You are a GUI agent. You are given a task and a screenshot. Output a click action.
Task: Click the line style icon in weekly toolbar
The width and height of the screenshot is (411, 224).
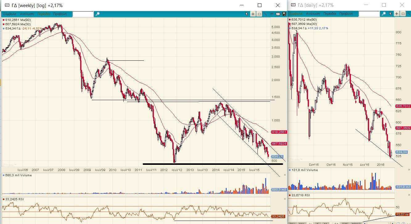click(x=272, y=14)
